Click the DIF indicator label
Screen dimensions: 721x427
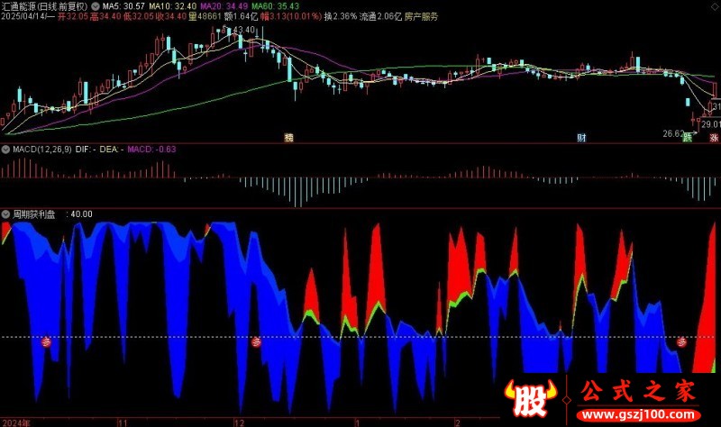click(86, 150)
